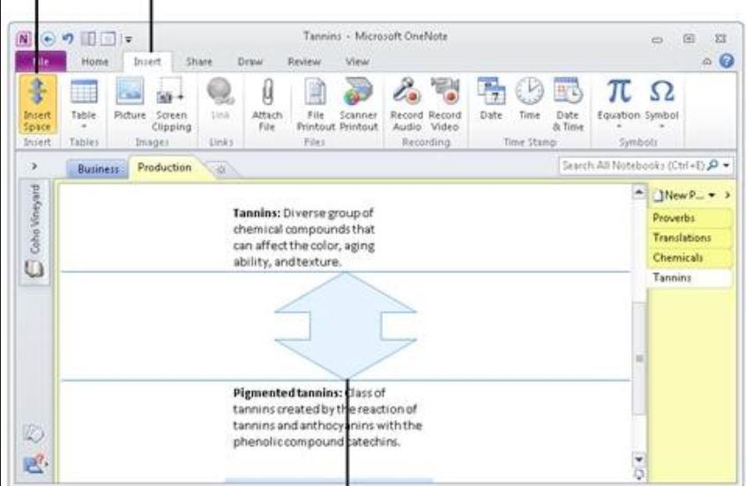The height and width of the screenshot is (486, 746).
Task: Open the Proverbs page
Action: point(690,218)
